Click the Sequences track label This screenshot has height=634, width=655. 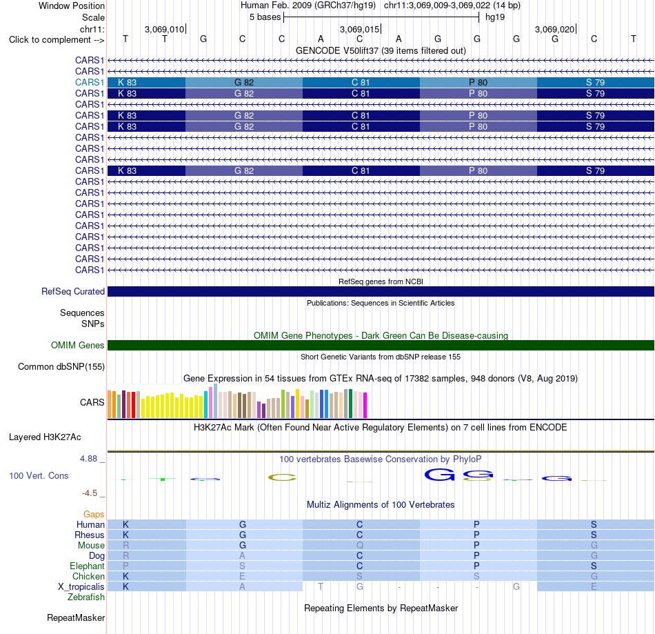point(82,313)
